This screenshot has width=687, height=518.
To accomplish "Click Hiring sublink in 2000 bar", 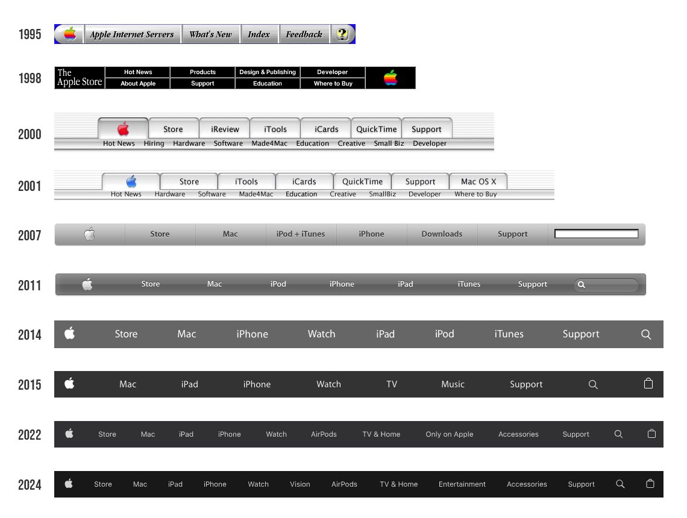I will click(154, 143).
